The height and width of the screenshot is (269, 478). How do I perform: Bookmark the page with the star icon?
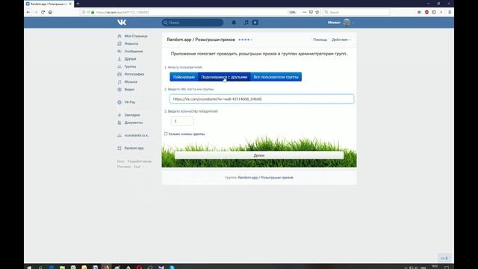tap(317, 12)
